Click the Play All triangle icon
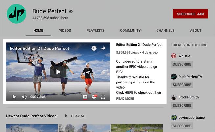This screenshot has height=132, width=215. coord(66,116)
